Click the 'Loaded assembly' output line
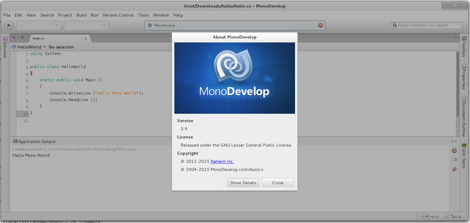The height and width of the screenshot is (223, 470). (74, 149)
